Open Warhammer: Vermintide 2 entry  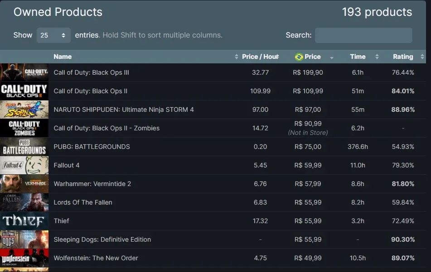pyautogui.click(x=92, y=184)
